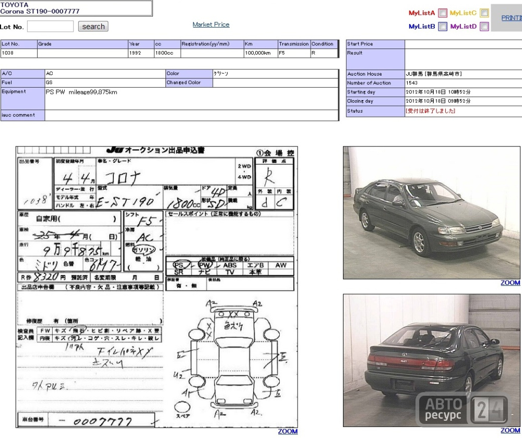Open the auction sheet image

pyautogui.click(x=157, y=287)
